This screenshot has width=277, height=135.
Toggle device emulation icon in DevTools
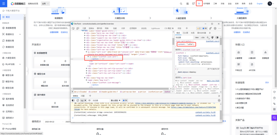click(x=78, y=28)
